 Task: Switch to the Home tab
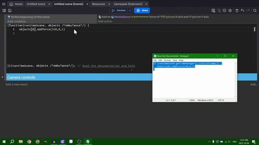point(16,4)
